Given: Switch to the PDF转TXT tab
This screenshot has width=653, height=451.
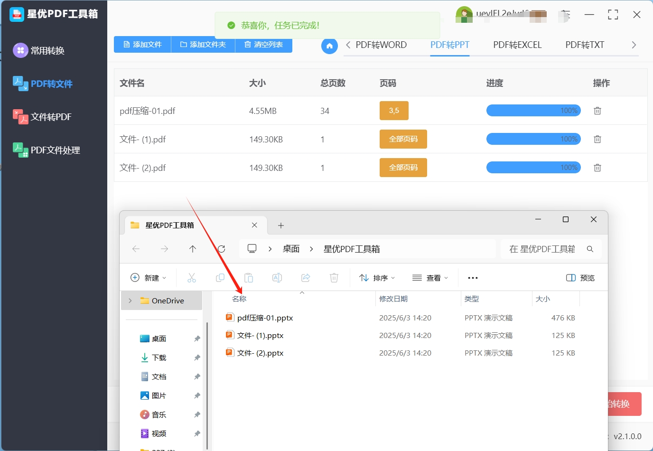Looking at the screenshot, I should (x=585, y=45).
